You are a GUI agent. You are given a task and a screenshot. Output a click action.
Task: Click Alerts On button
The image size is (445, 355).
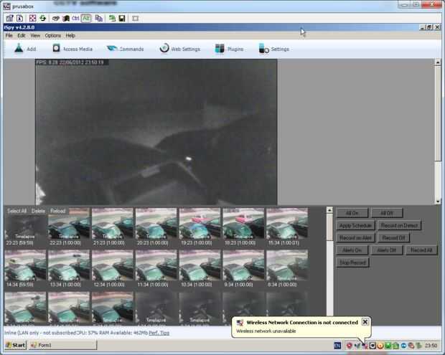[352, 250]
